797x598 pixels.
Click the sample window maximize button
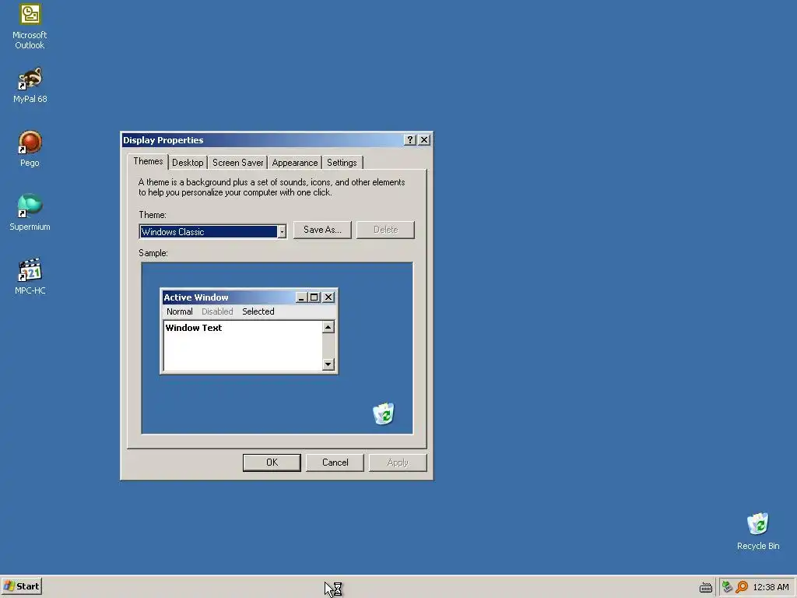[314, 297]
